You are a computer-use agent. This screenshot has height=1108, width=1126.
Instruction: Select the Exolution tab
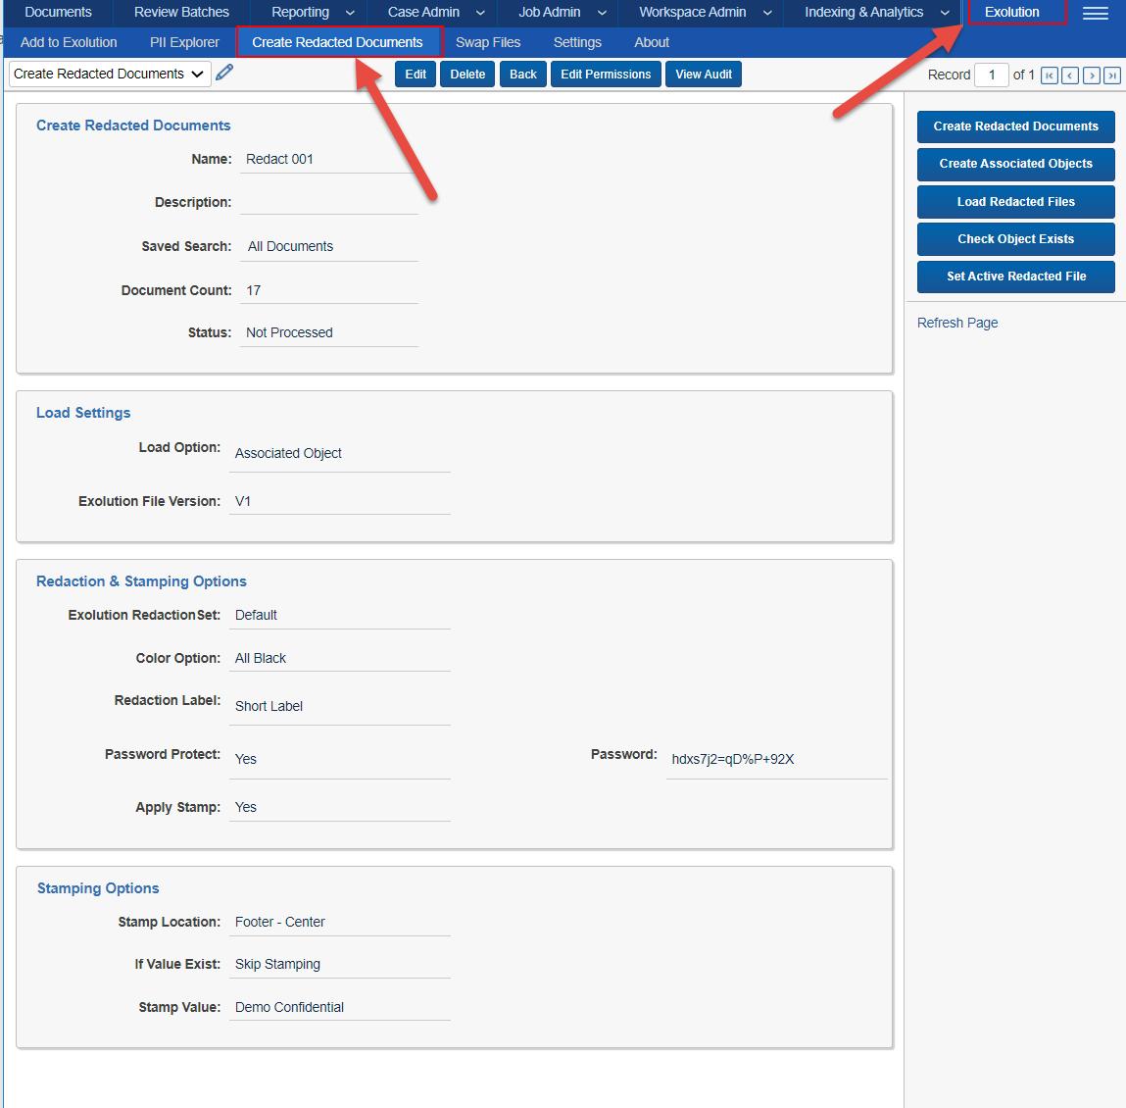click(1011, 12)
